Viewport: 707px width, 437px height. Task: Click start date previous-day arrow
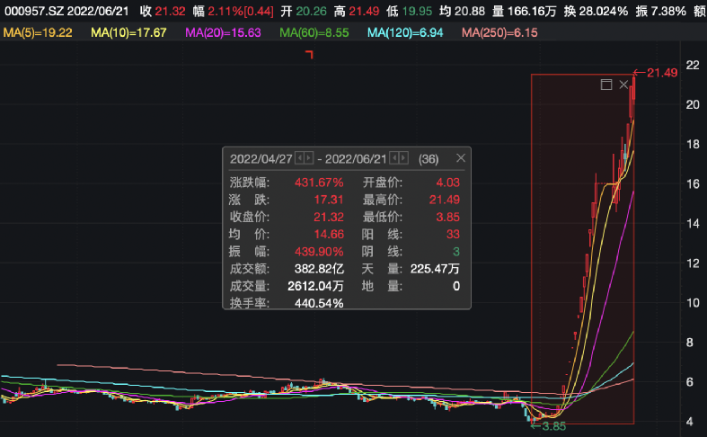tap(299, 158)
